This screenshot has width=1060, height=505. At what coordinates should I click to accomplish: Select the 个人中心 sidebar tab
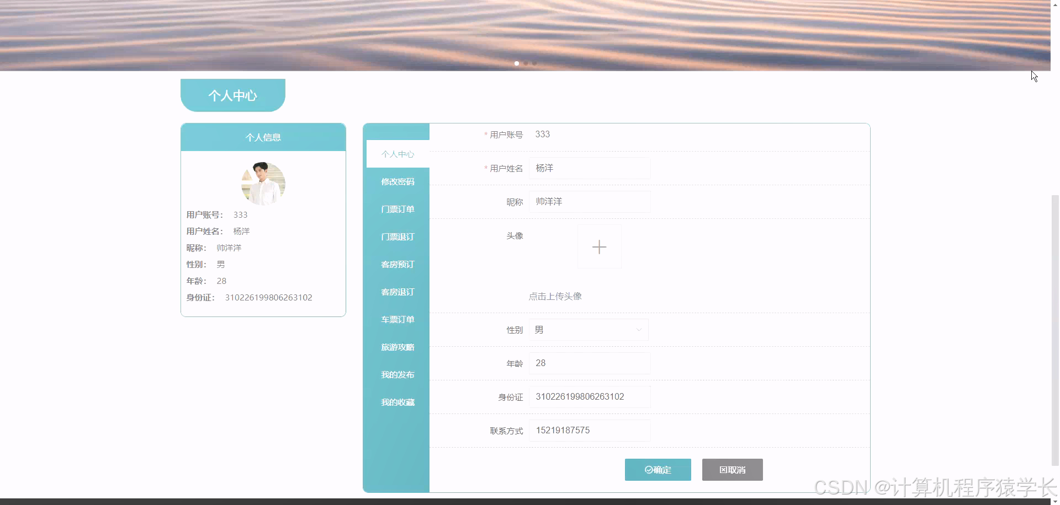397,154
